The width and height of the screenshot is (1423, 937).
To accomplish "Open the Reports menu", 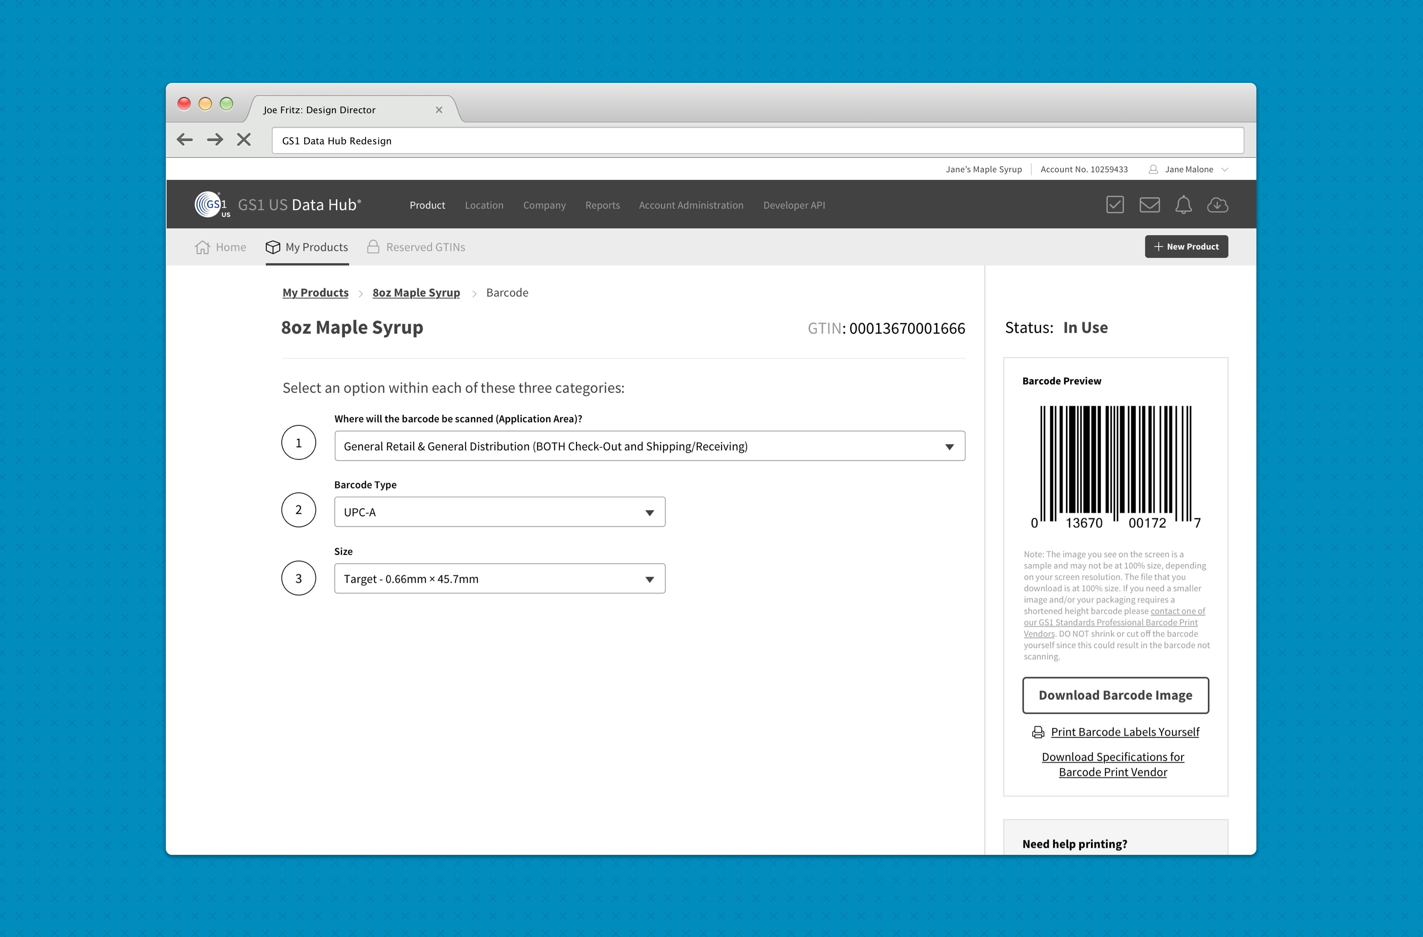I will click(x=602, y=205).
